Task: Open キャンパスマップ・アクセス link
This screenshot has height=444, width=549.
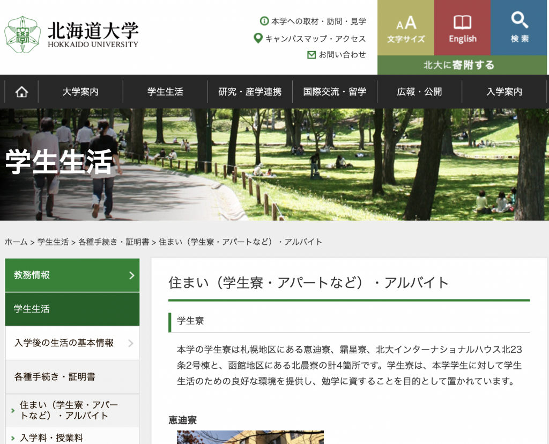Action: pyautogui.click(x=315, y=39)
